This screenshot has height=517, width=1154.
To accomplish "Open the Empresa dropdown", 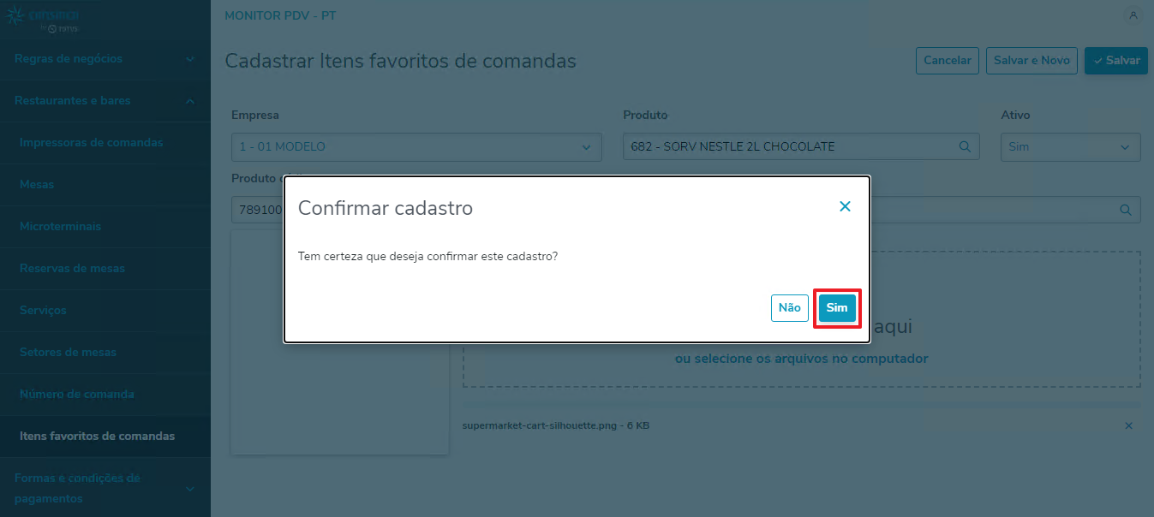I will [x=416, y=146].
